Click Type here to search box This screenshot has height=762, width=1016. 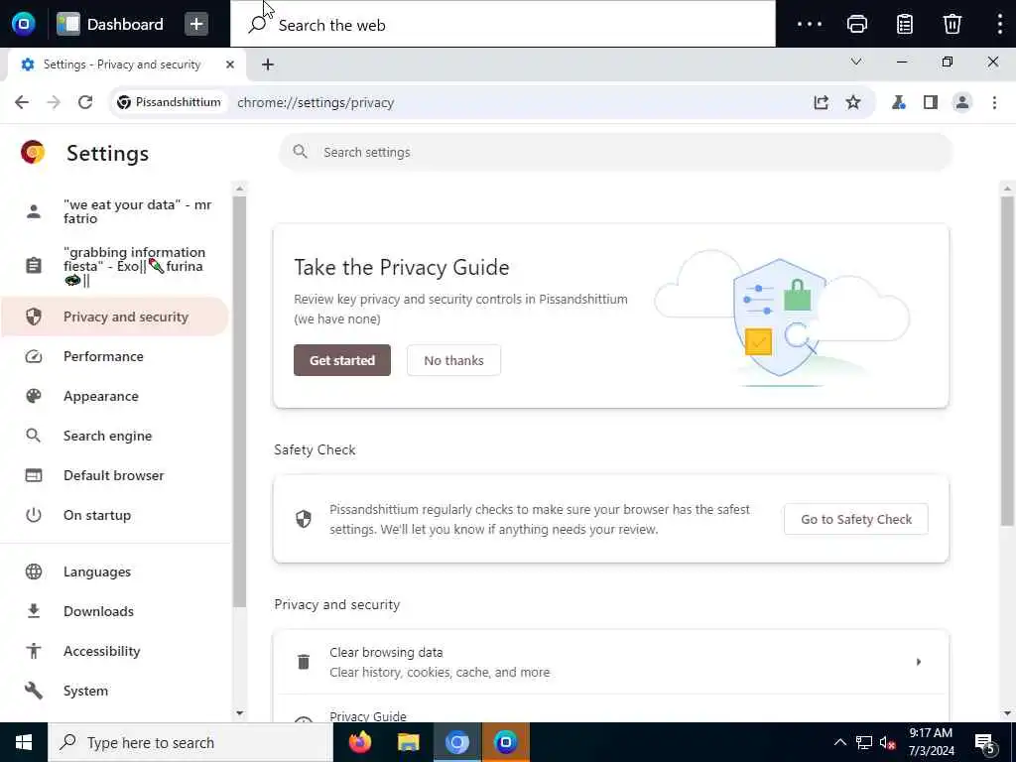(190, 742)
